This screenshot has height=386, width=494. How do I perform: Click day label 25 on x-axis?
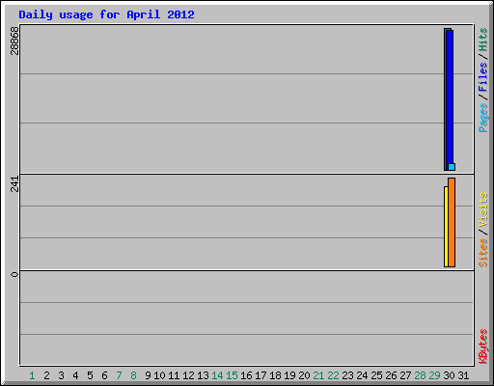click(x=376, y=375)
